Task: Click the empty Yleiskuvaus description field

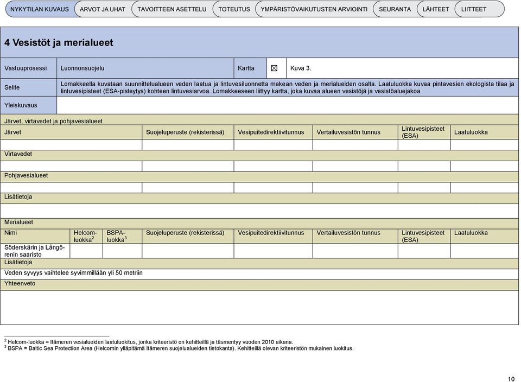Action: click(x=288, y=105)
